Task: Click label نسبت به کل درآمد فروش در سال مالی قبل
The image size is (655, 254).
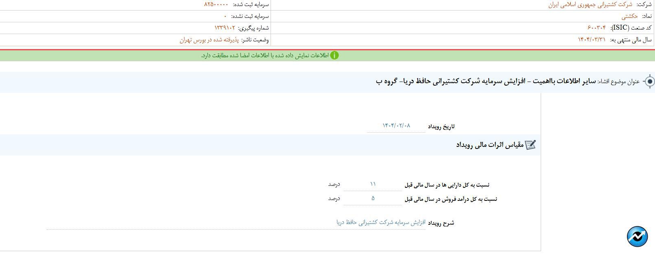Action: click(451, 199)
